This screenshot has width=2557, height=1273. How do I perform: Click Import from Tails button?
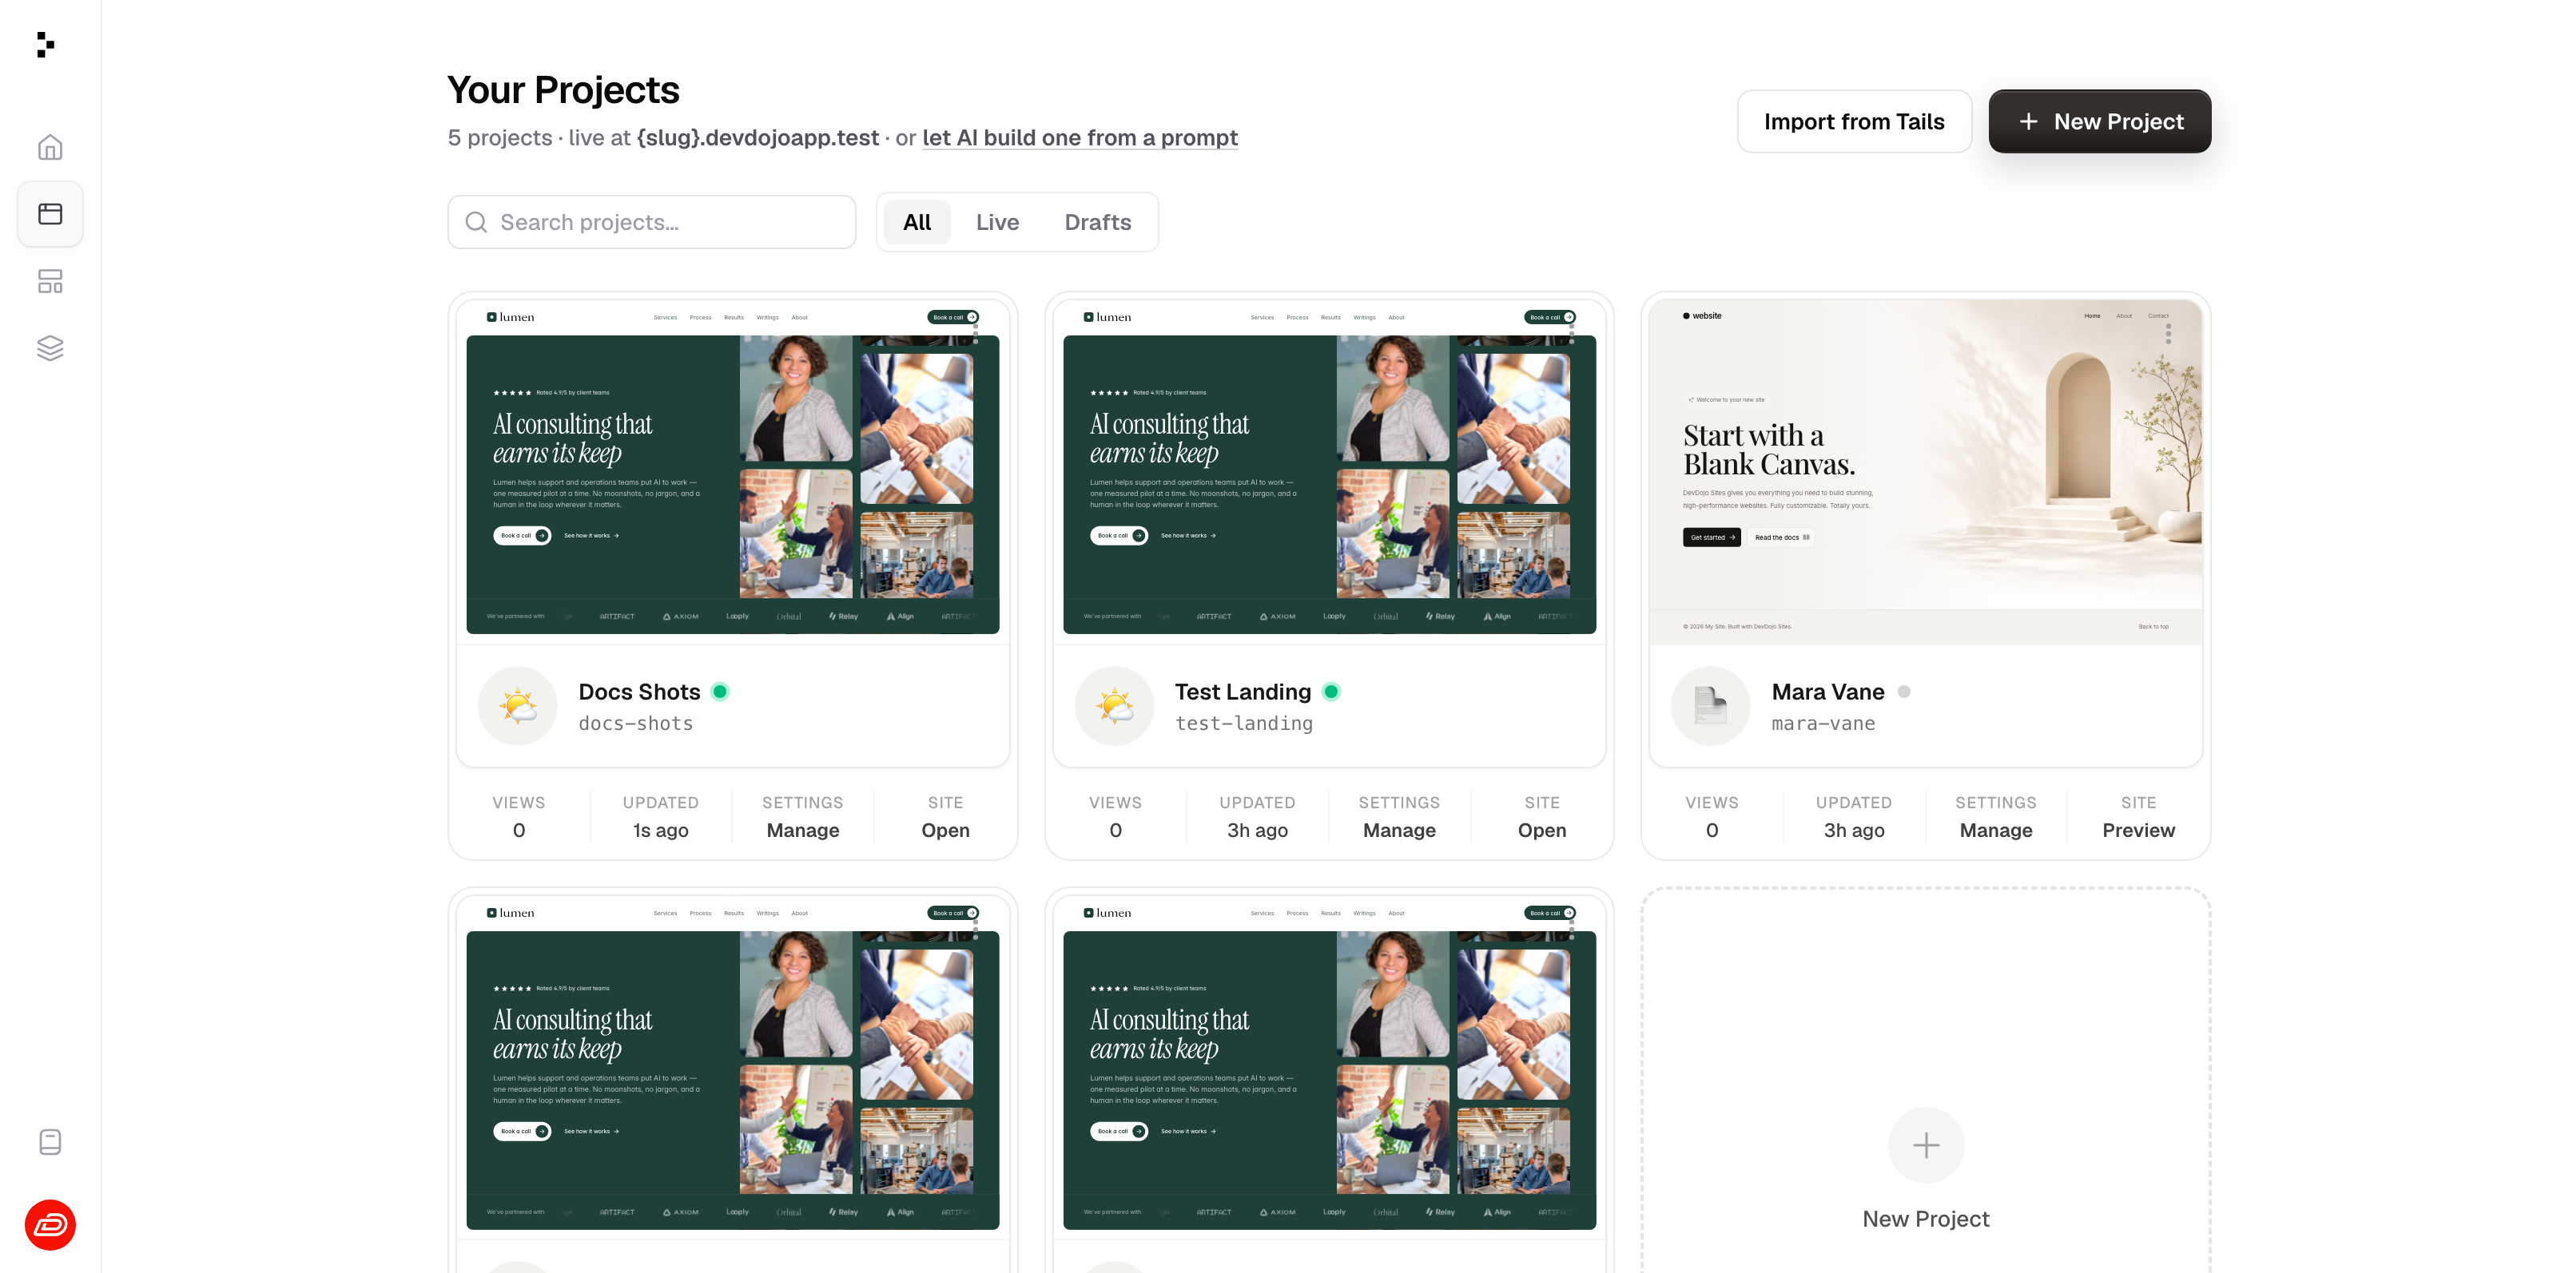pos(1854,121)
